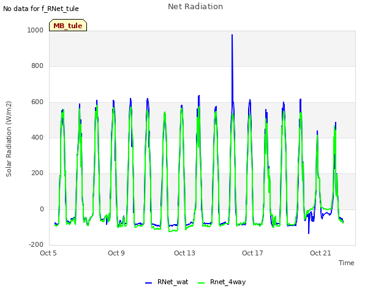
Task: Click the -200 y-axis tick label
Action: click(36, 244)
